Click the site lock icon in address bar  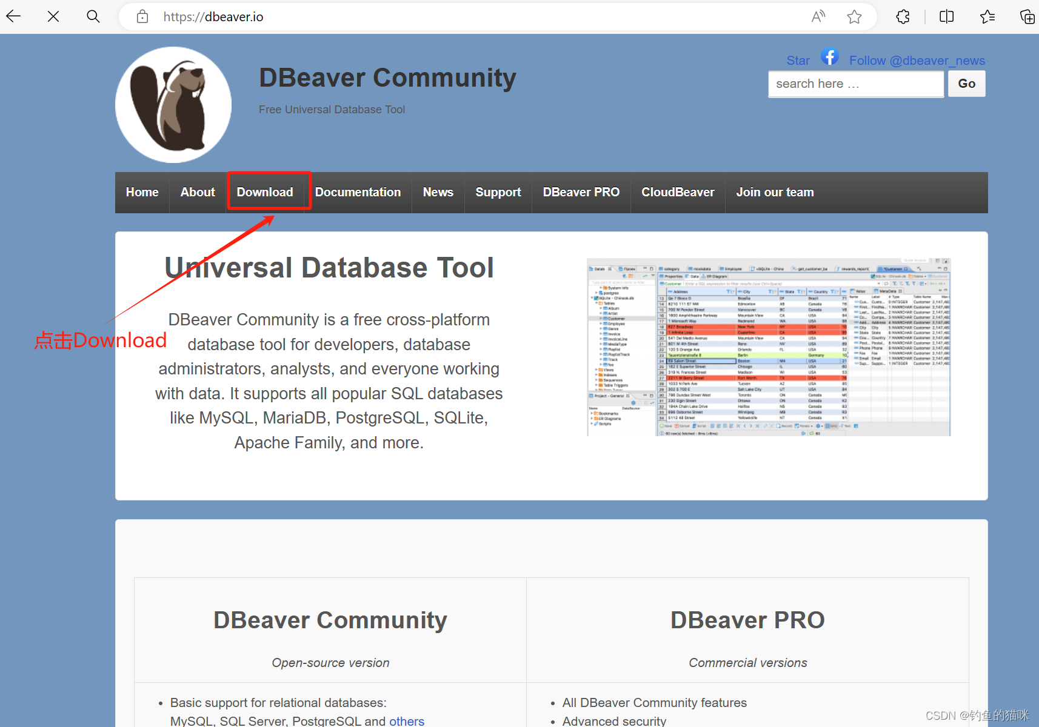(x=142, y=16)
